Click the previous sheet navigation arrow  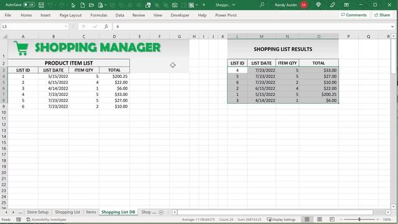(x=6, y=212)
